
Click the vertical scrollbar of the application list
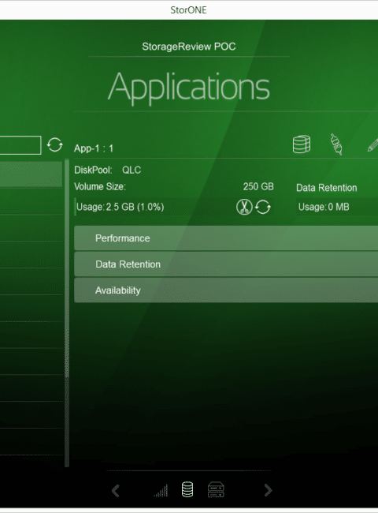pyautogui.click(x=67, y=313)
